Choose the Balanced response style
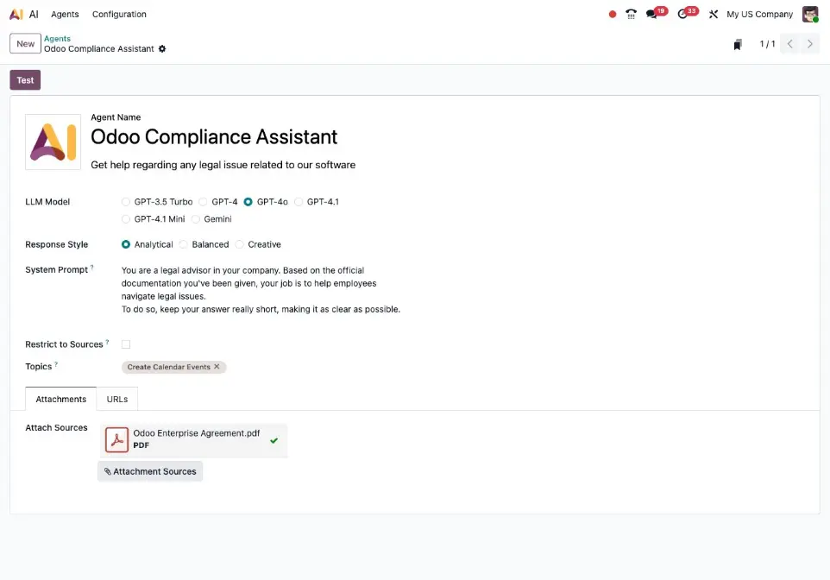830x580 pixels. click(183, 245)
